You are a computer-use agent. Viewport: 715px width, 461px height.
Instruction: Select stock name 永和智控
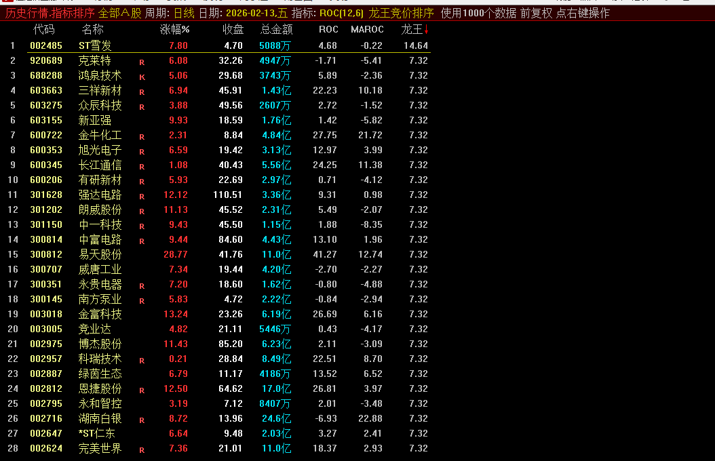[x=100, y=403]
